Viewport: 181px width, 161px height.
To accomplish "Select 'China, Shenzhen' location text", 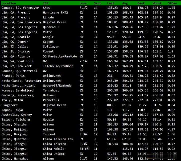I will point(15,124).
